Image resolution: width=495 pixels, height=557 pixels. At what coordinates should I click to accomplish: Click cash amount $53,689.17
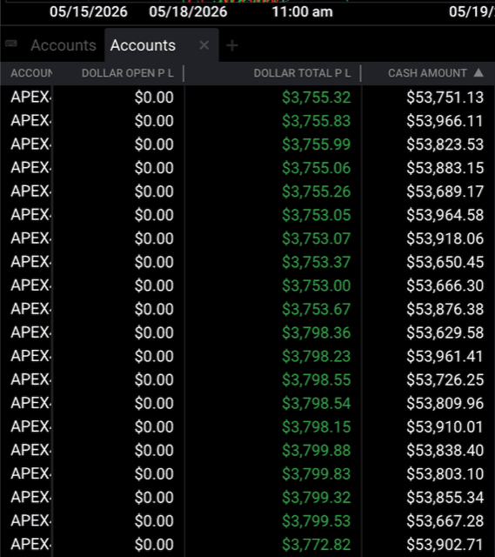point(445,191)
